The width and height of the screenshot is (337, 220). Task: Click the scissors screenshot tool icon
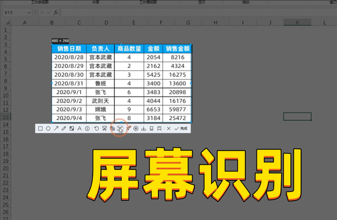104,129
